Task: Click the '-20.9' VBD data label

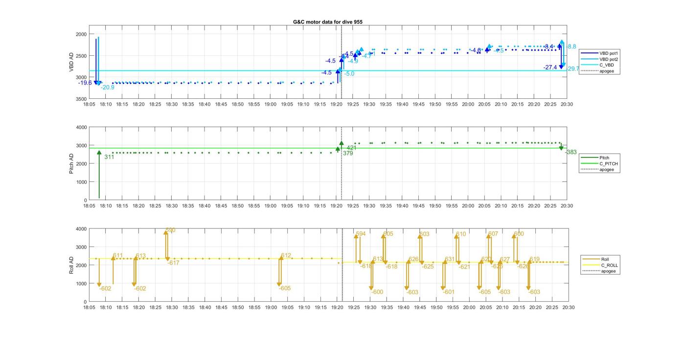Action: pyautogui.click(x=108, y=88)
